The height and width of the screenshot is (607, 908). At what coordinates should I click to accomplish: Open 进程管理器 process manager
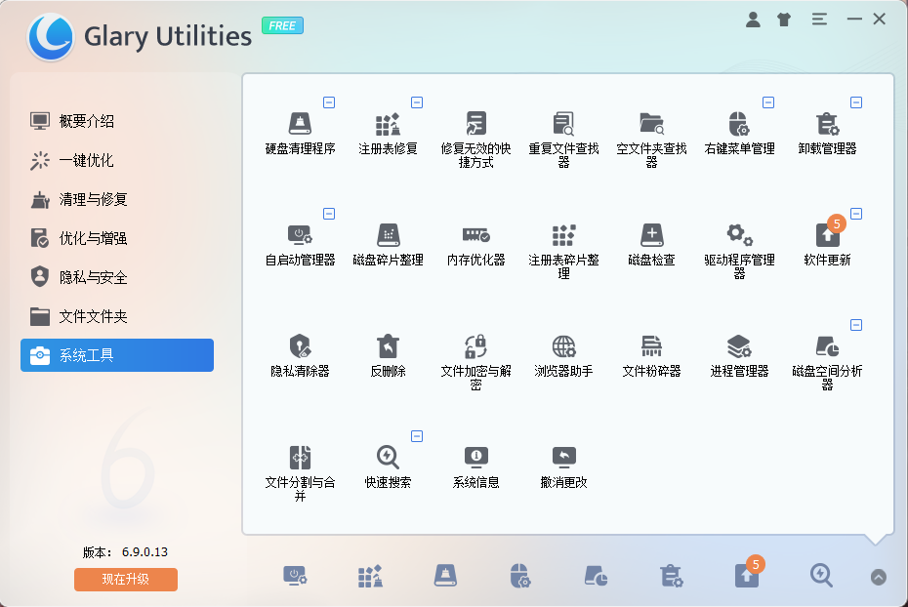739,356
